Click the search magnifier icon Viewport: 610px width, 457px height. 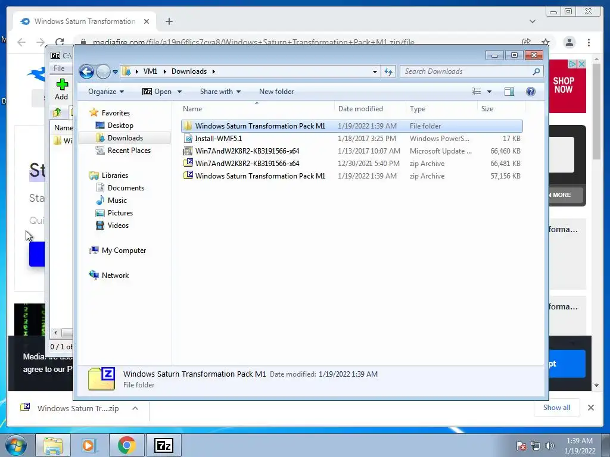pos(536,71)
